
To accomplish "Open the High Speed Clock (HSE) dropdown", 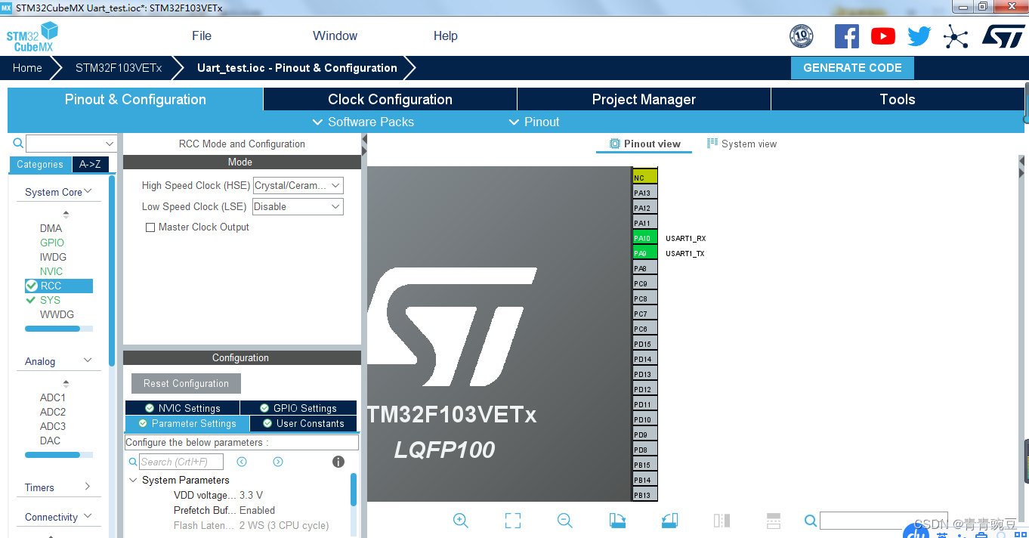I will [298, 185].
